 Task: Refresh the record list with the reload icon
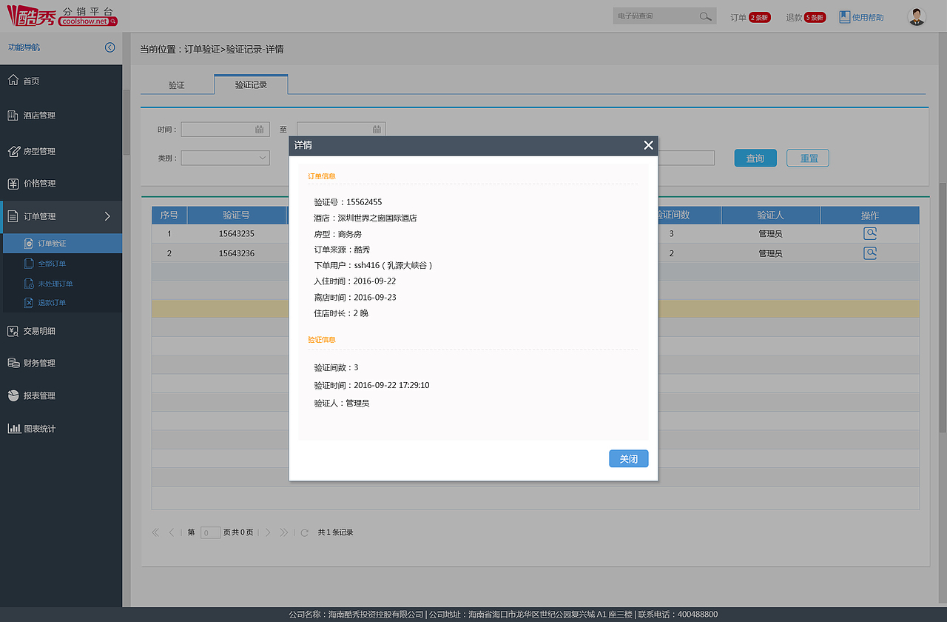click(304, 532)
